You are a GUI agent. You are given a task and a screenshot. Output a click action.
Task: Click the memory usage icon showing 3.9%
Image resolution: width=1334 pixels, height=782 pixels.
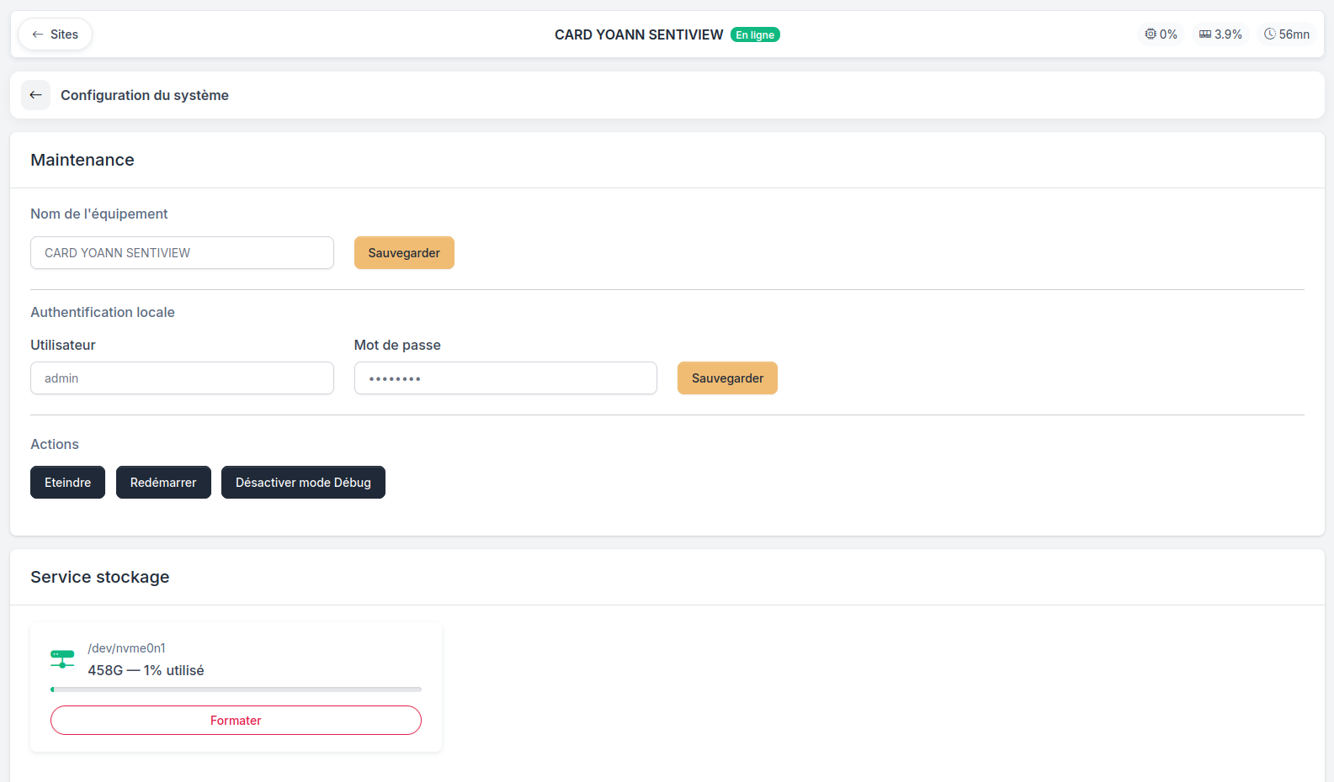(1205, 34)
